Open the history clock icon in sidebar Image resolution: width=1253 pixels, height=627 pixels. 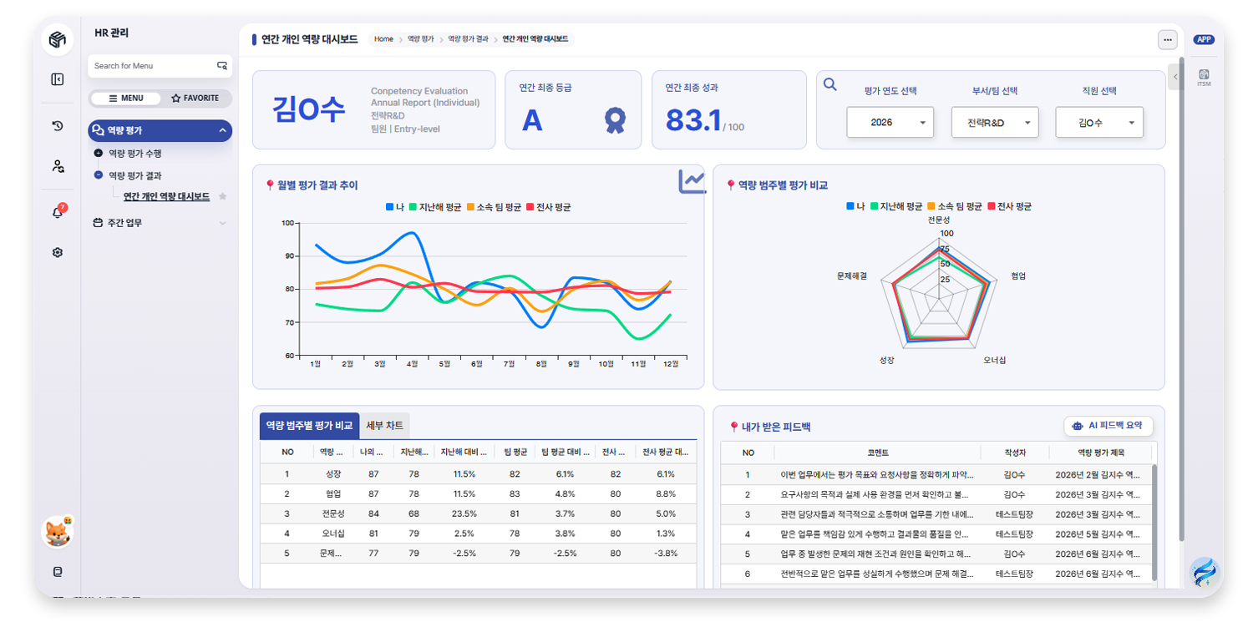click(57, 126)
